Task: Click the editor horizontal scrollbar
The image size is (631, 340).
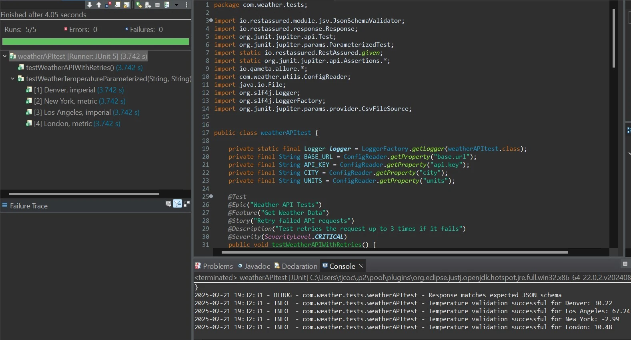Action: point(395,252)
